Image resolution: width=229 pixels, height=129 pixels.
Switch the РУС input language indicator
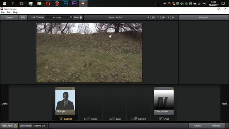point(204,4)
